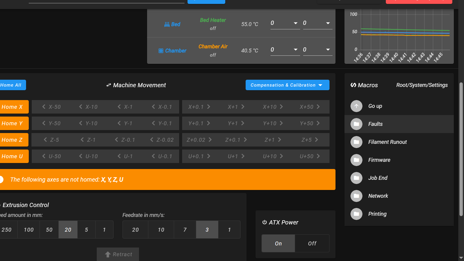This screenshot has height=261, width=464.
Task: Move U axis by -10
Action: point(88,156)
